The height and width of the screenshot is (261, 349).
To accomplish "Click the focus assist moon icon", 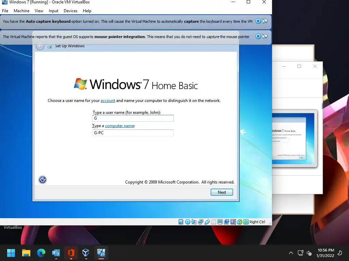I will coord(340,253).
